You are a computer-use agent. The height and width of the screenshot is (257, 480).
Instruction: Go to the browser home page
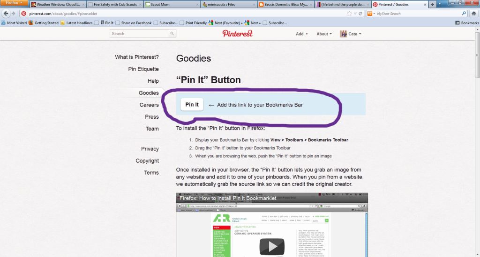[474, 14]
